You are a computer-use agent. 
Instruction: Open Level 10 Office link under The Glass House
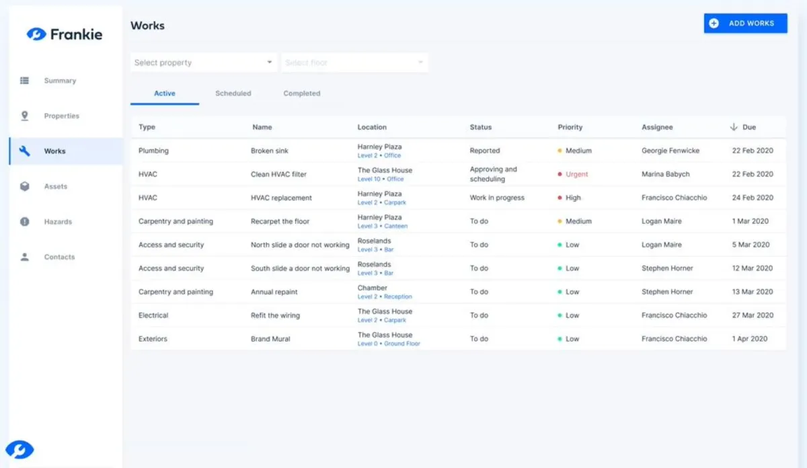(x=381, y=180)
